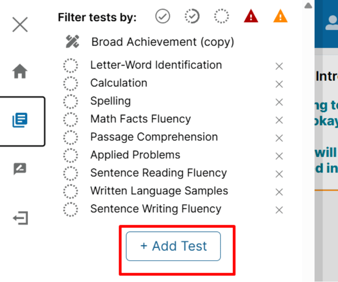This screenshot has height=282, width=338.
Task: Close the side panel with X icon
Action: 20,25
